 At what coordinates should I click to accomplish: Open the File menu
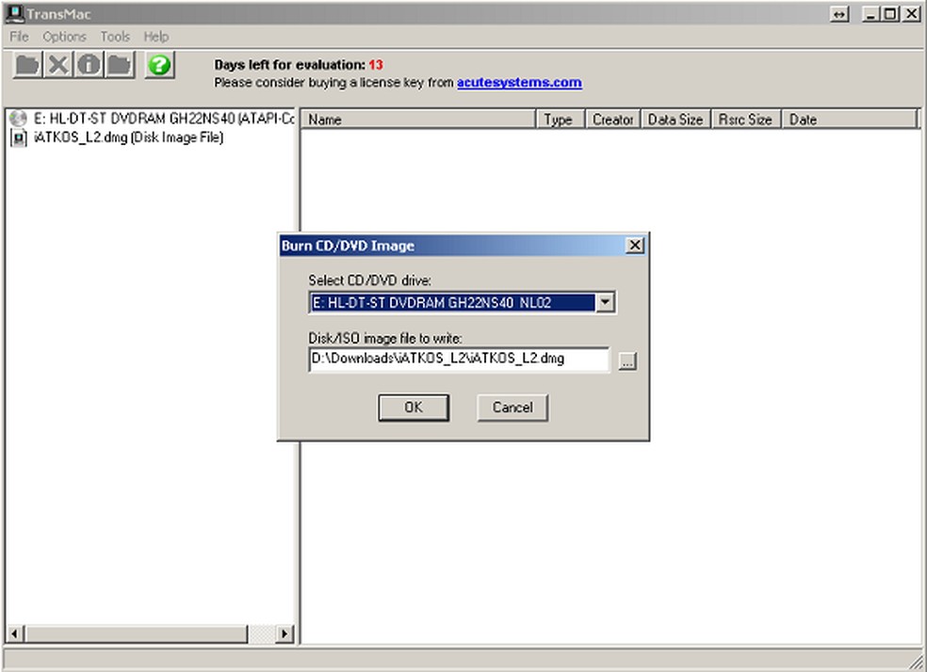(19, 37)
